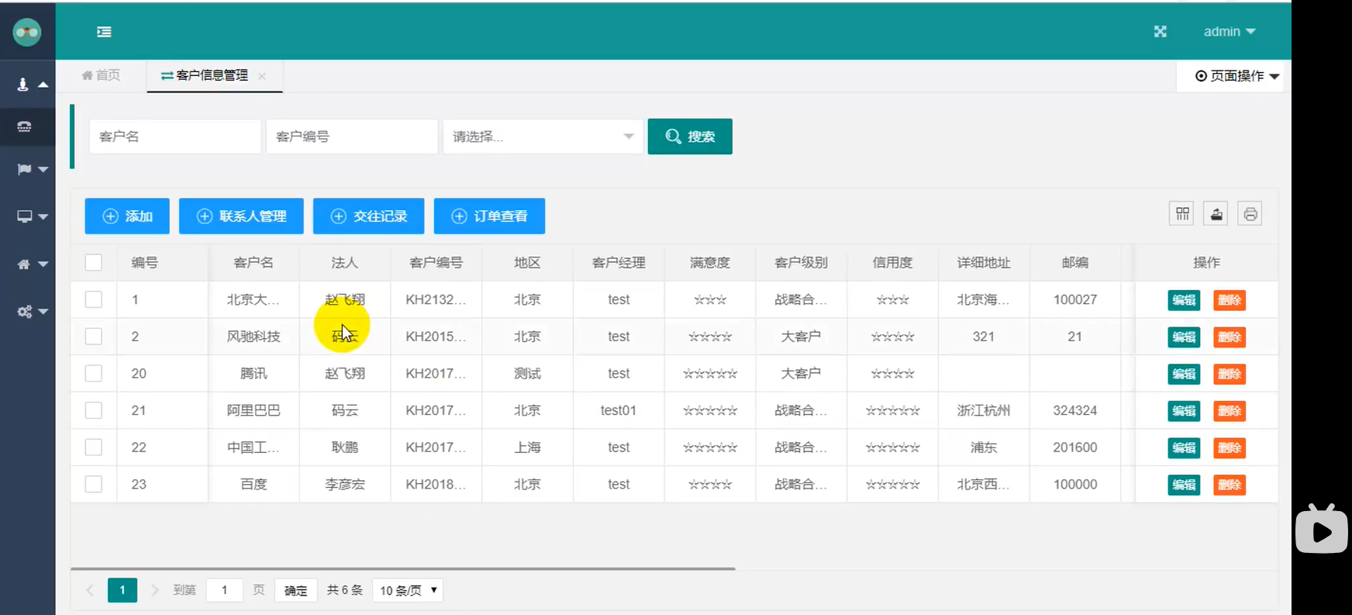
Task: Click the 客户级别 column header
Action: (801, 263)
